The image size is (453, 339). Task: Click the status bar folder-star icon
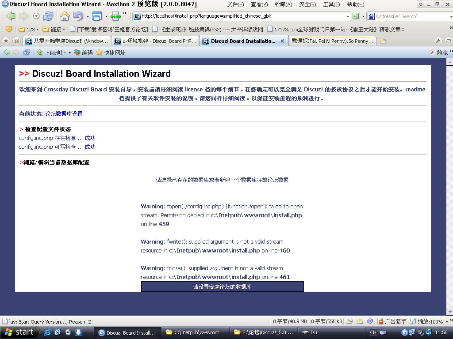360,321
